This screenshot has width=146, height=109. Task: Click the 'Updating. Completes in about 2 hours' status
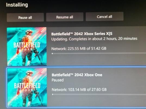point(94,39)
